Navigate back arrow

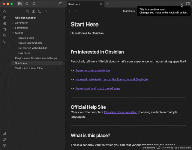point(70,11)
